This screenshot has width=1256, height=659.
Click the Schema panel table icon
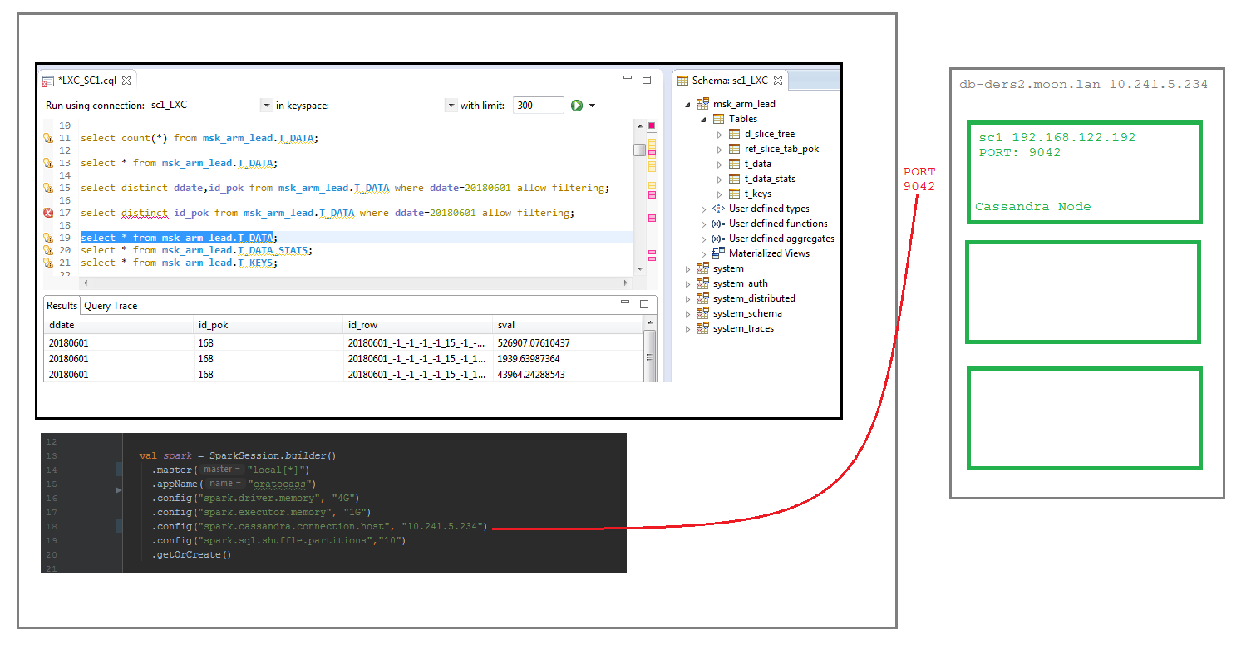684,81
